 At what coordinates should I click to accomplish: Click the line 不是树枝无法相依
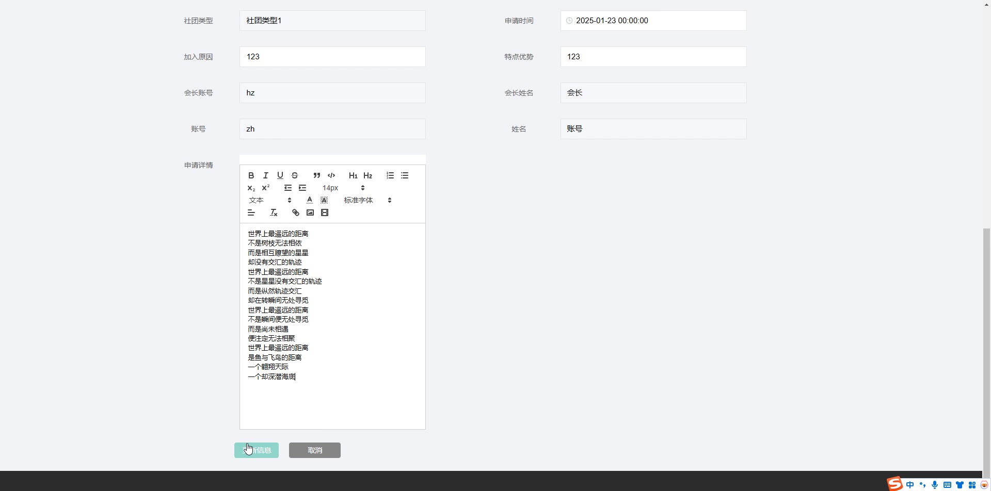pyautogui.click(x=275, y=243)
